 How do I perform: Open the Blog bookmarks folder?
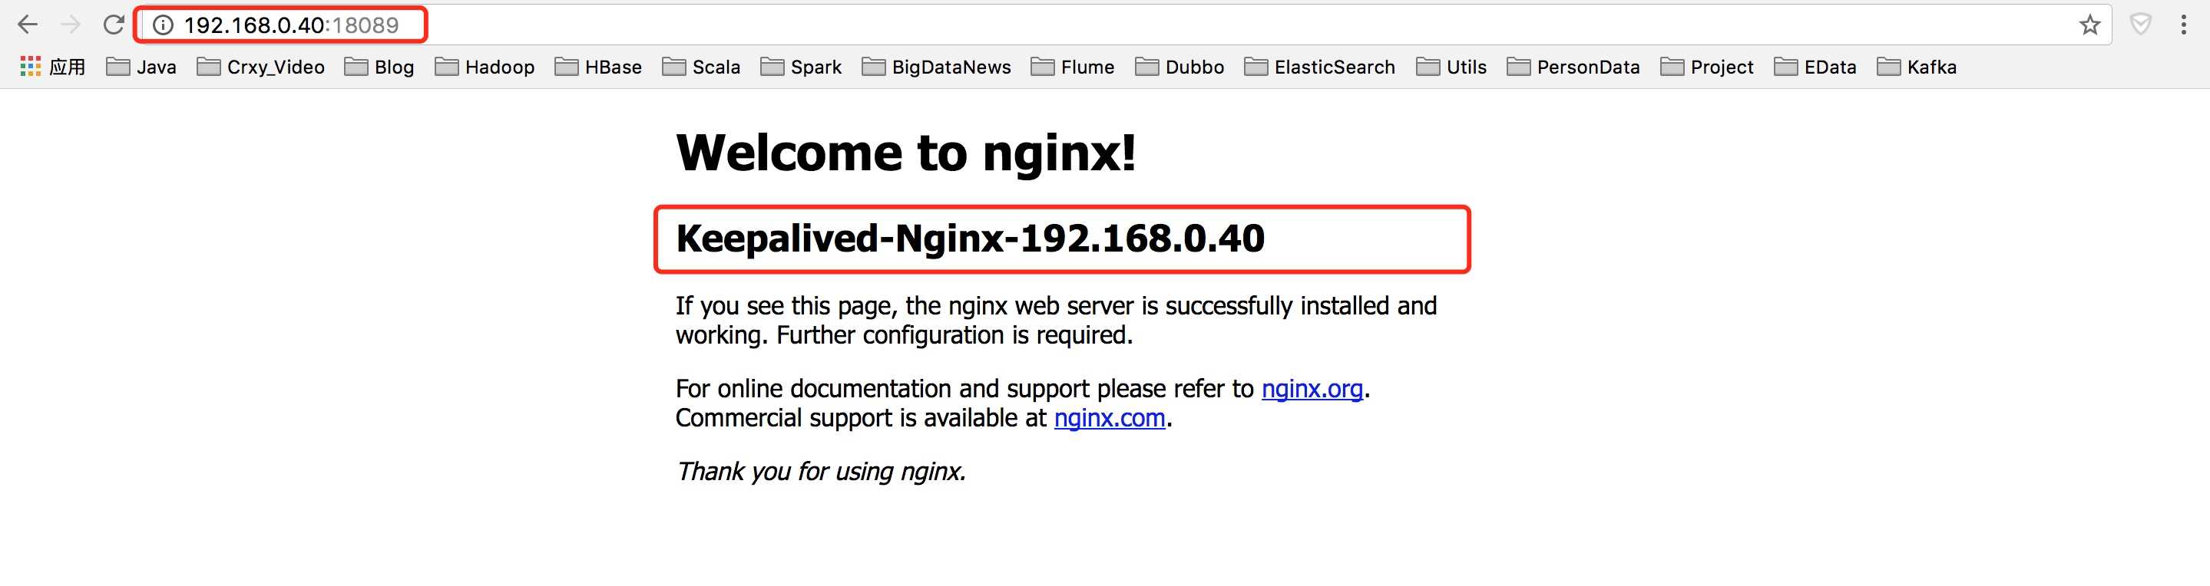379,67
